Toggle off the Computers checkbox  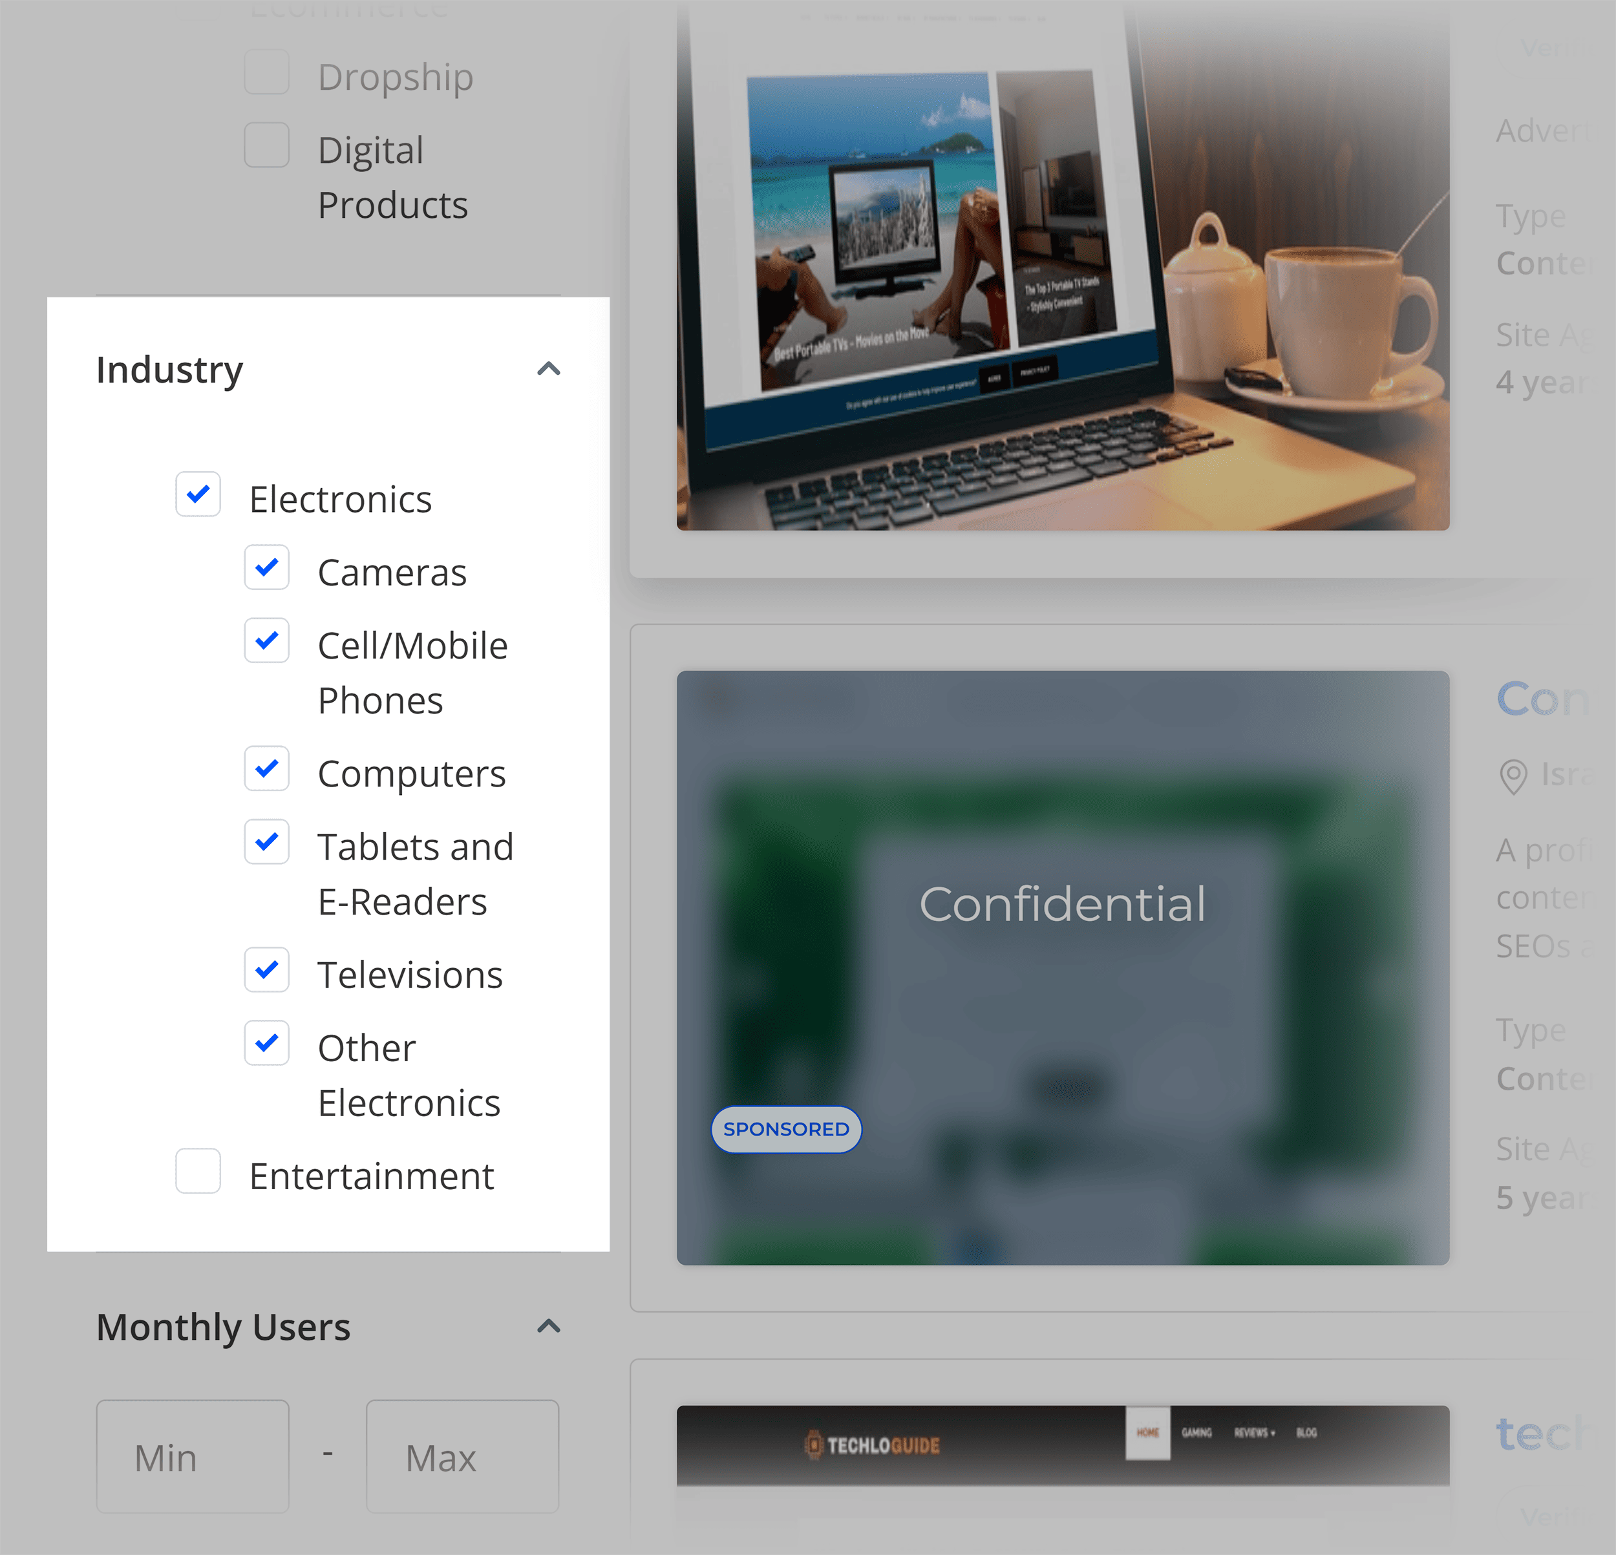[266, 769]
